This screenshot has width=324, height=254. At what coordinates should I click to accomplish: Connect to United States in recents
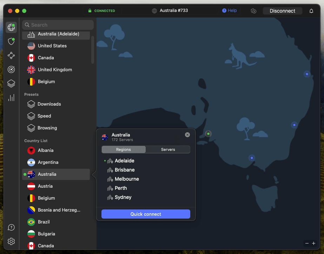[x=56, y=46]
